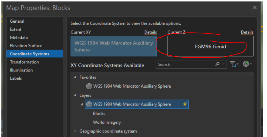Click globe icon of Layers WGS 1984 entry
Viewport: 267px width, 137px height.
[89, 104]
